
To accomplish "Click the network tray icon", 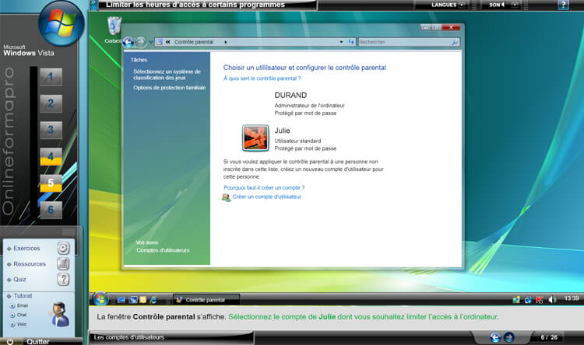I will [x=528, y=300].
